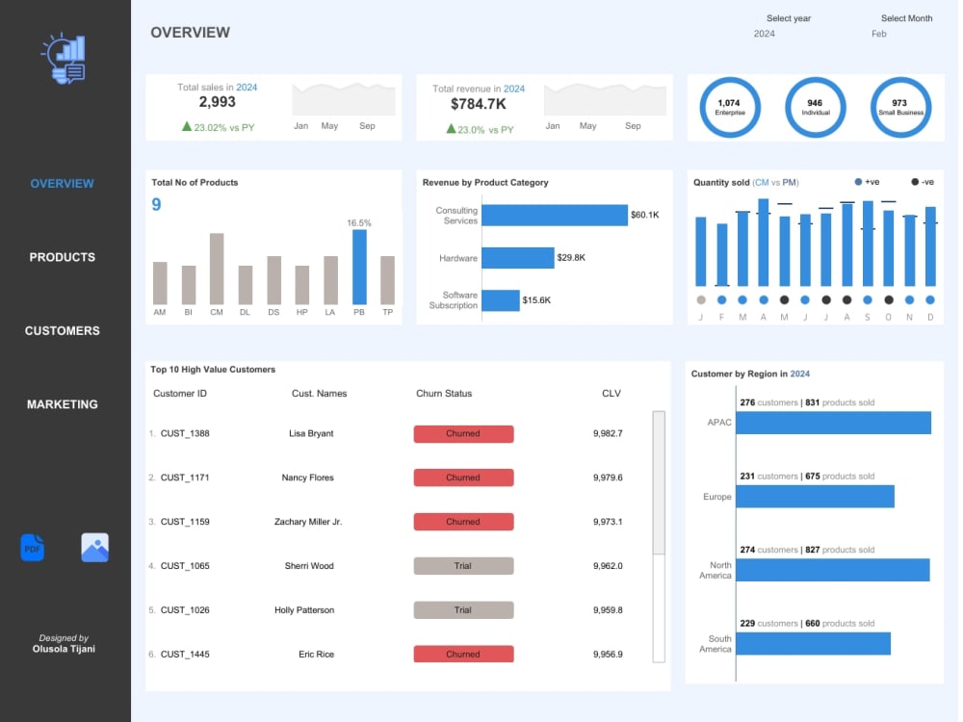Image resolution: width=963 pixels, height=722 pixels.
Task: Sort table by CLV header
Action: (x=612, y=394)
